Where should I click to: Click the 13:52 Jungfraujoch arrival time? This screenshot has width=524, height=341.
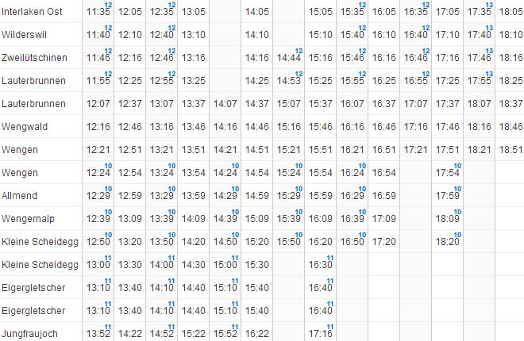coord(97,335)
